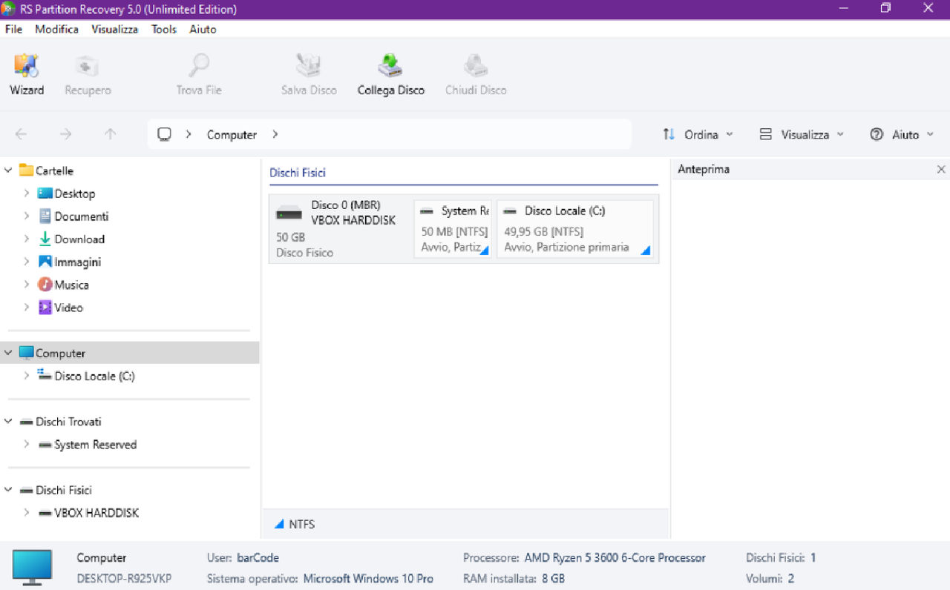Click Computer in the address bar
This screenshot has height=590, width=950.
coord(232,134)
